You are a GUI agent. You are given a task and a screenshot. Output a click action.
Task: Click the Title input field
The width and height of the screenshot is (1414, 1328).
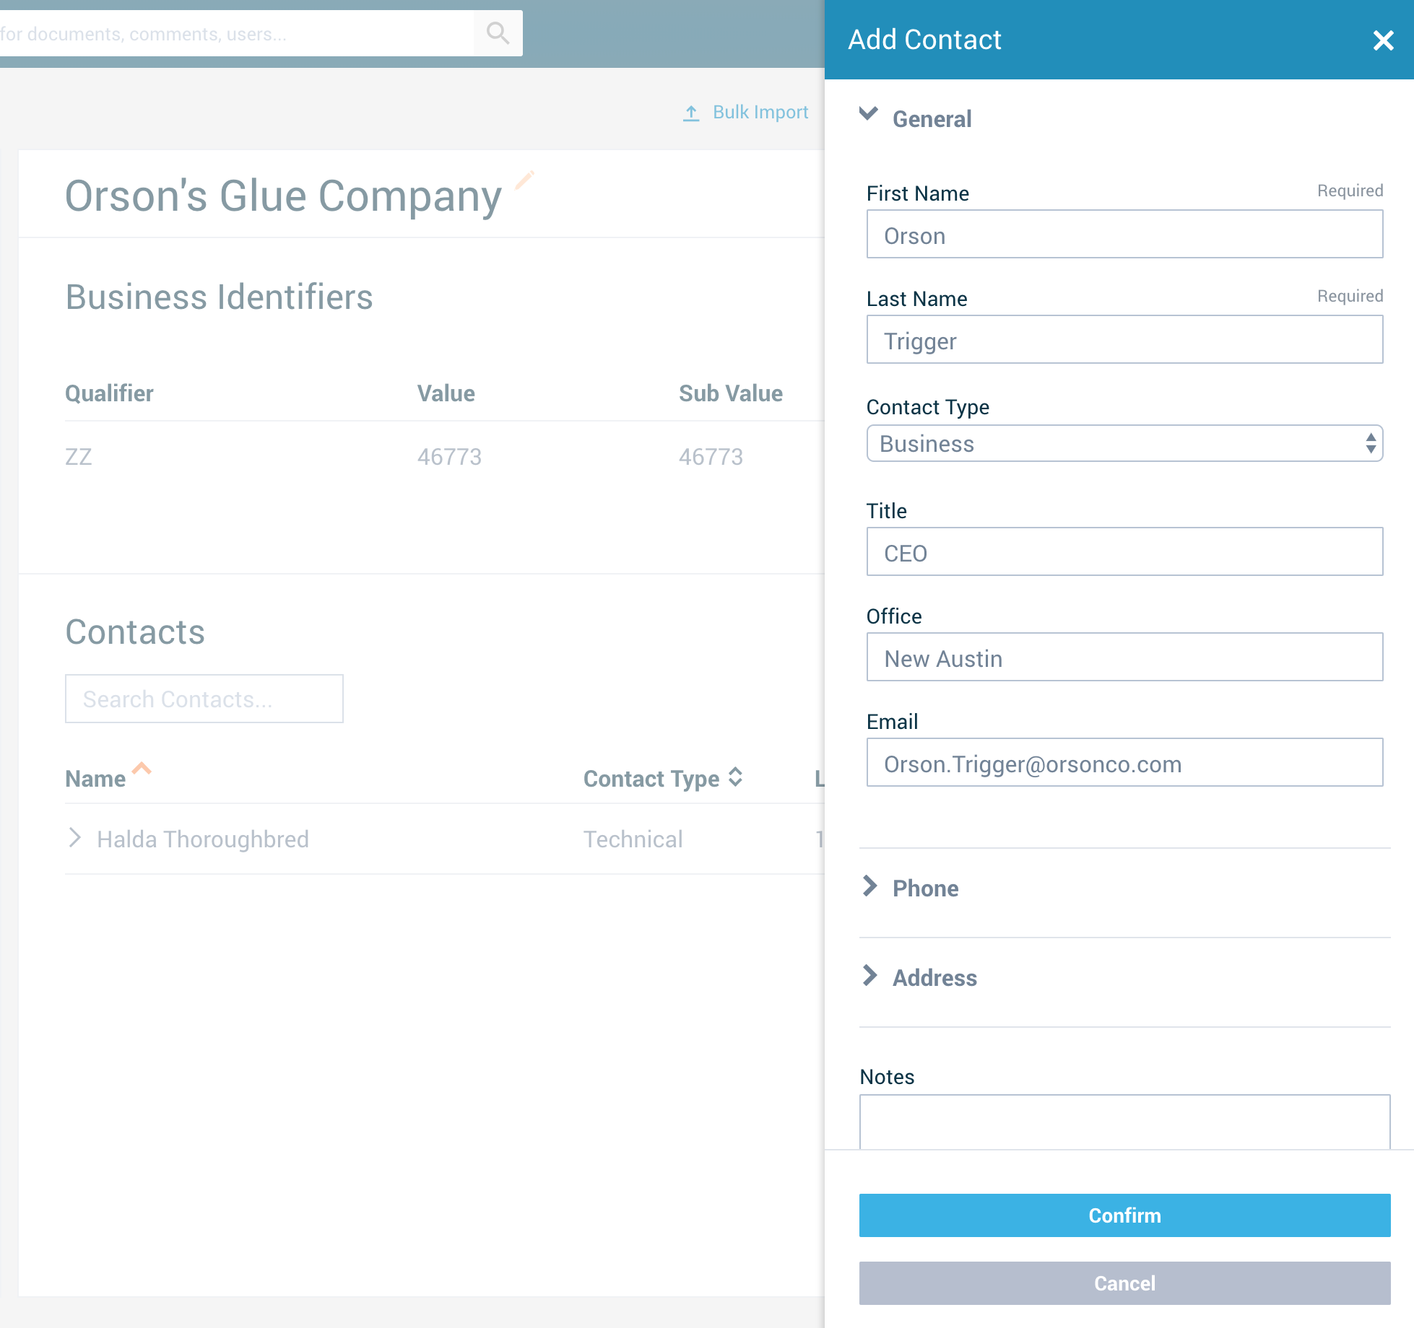point(1124,552)
